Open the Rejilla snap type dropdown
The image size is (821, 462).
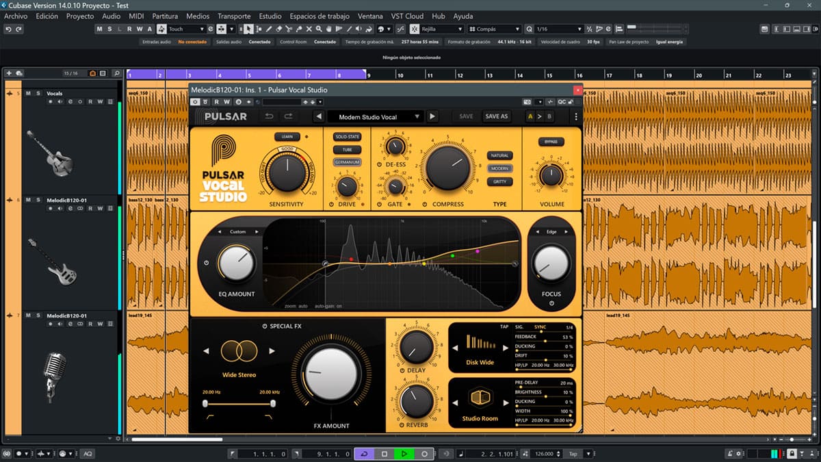(x=442, y=29)
